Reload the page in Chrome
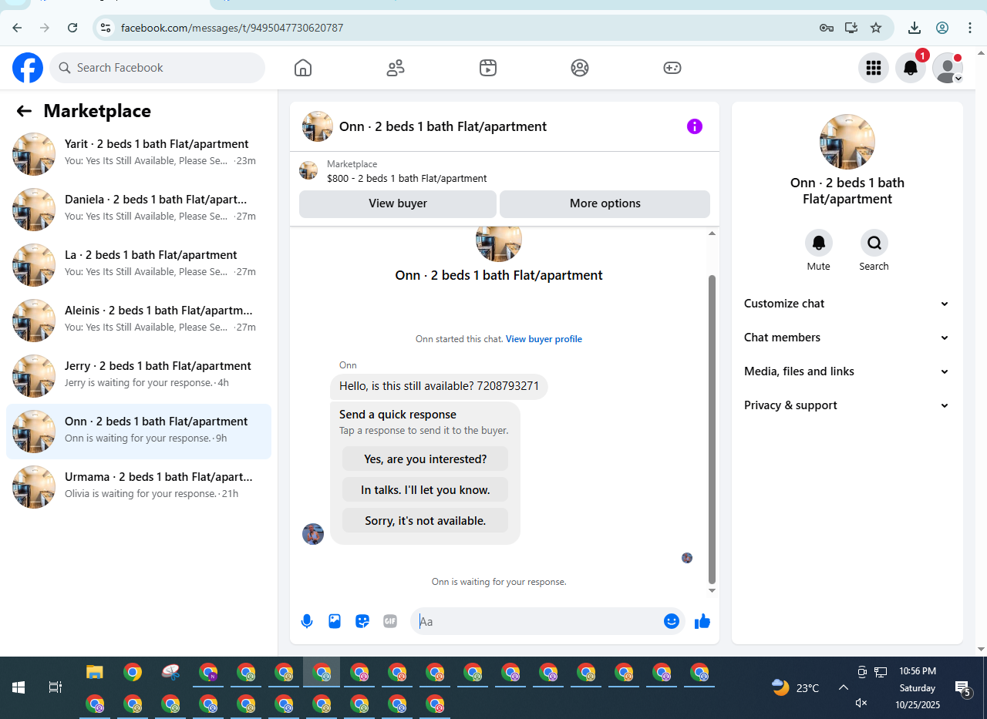Viewport: 987px width, 719px height. [x=72, y=28]
